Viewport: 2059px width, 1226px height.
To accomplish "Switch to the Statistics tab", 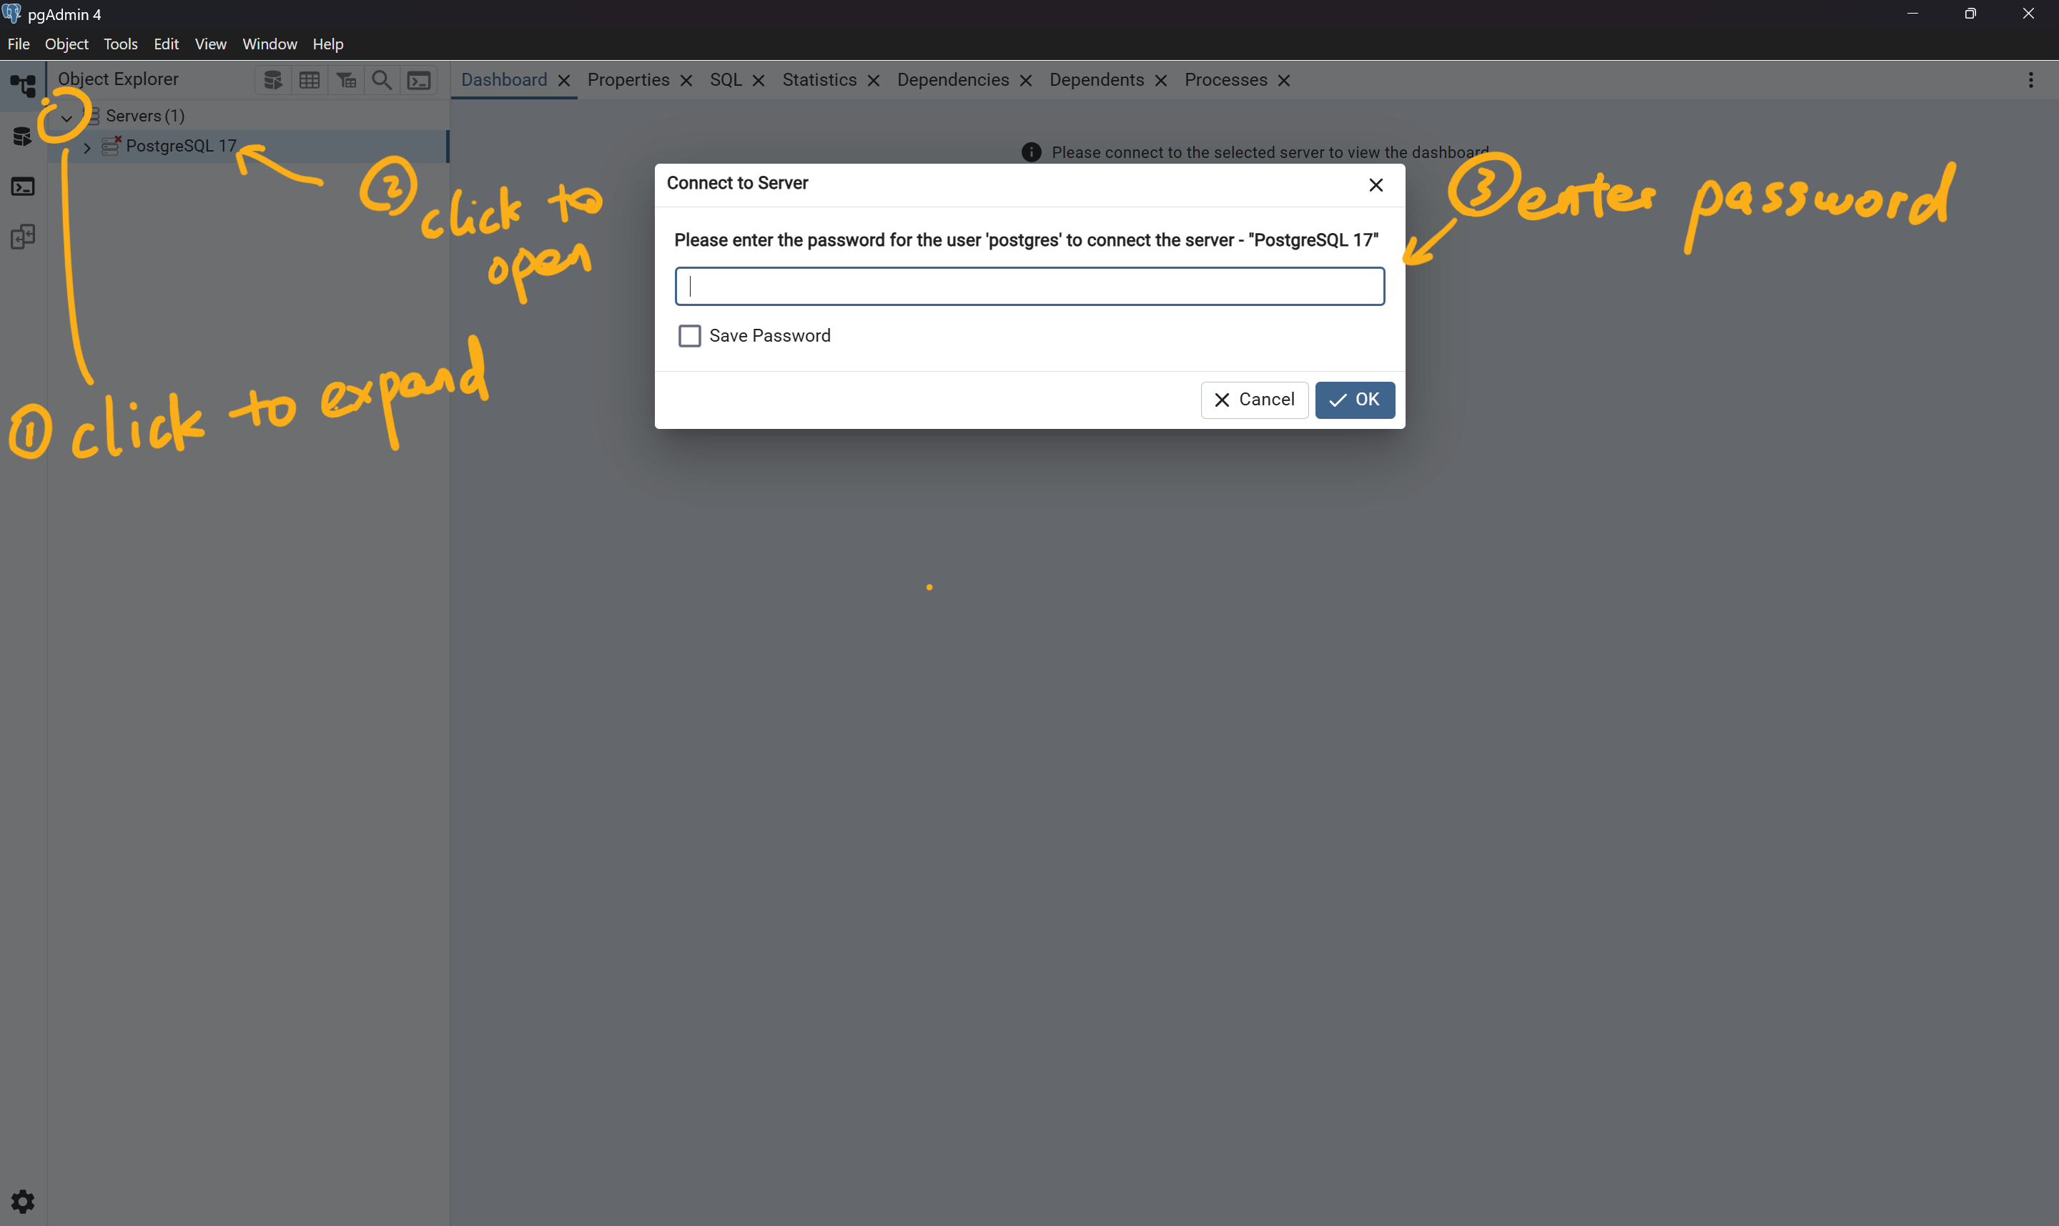I will [x=819, y=80].
